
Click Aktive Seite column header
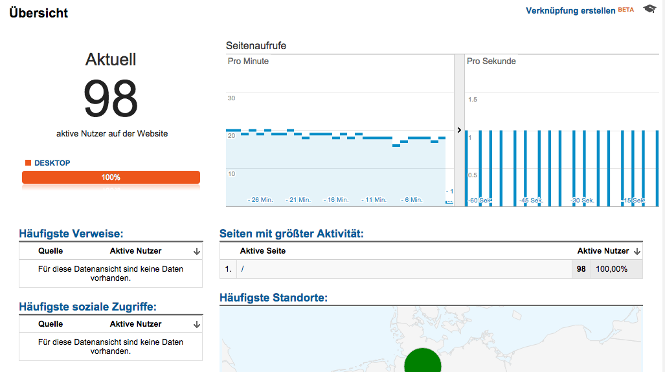tap(262, 251)
